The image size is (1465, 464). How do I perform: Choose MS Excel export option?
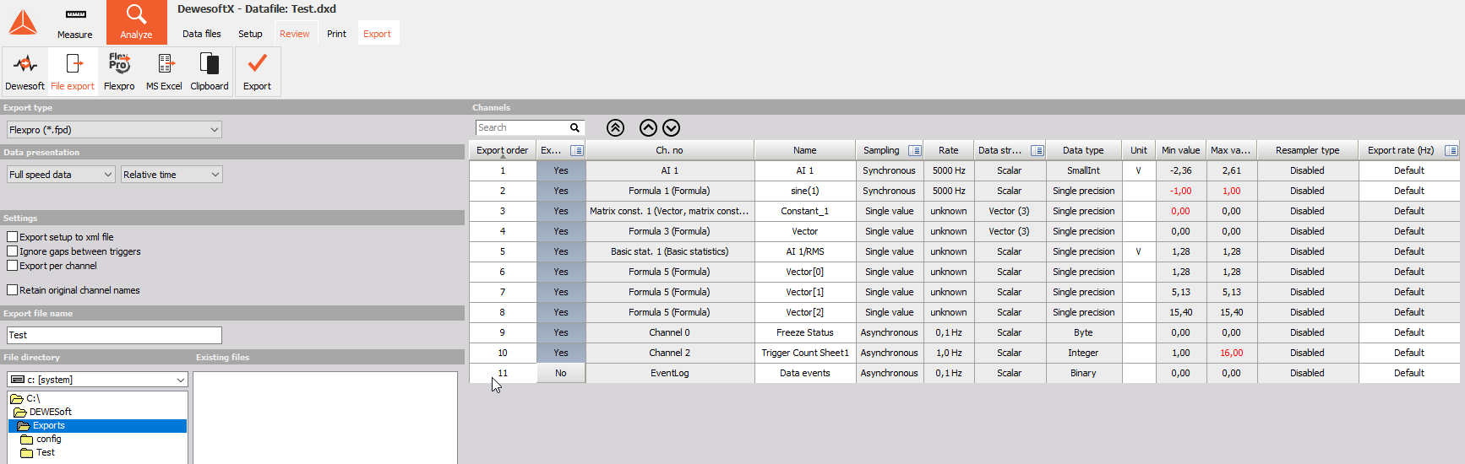click(164, 72)
